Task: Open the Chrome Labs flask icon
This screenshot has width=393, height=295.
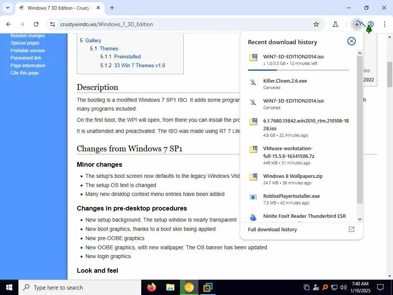Action: point(335,24)
